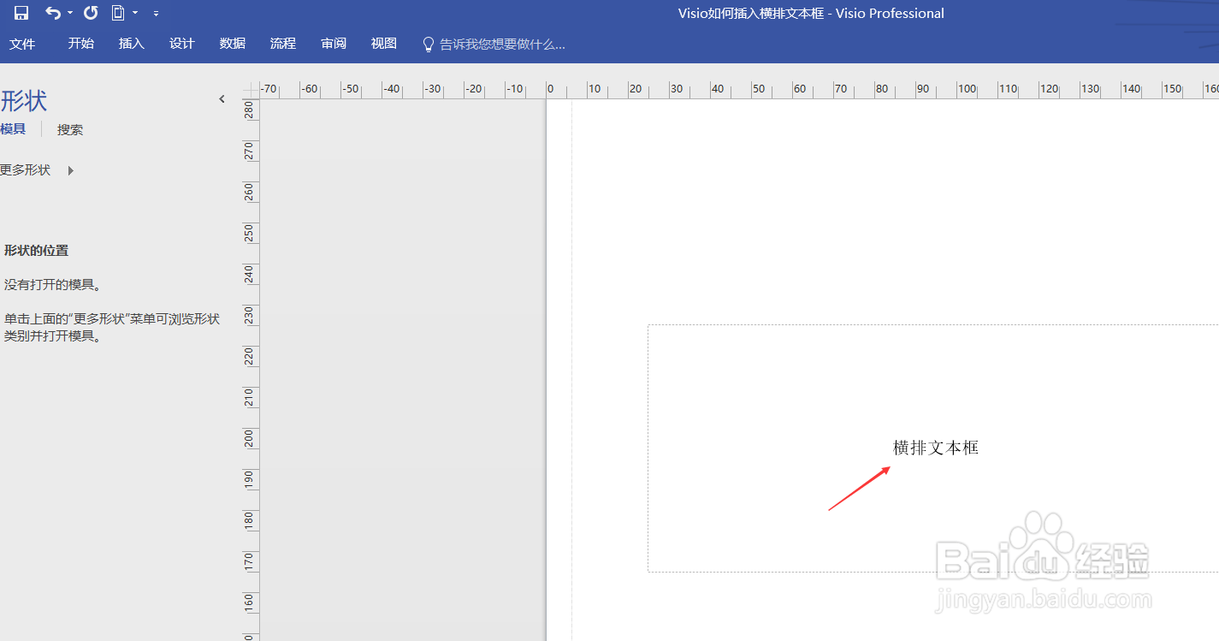
Task: Expand 更多形状 submenu arrow
Action: [71, 170]
